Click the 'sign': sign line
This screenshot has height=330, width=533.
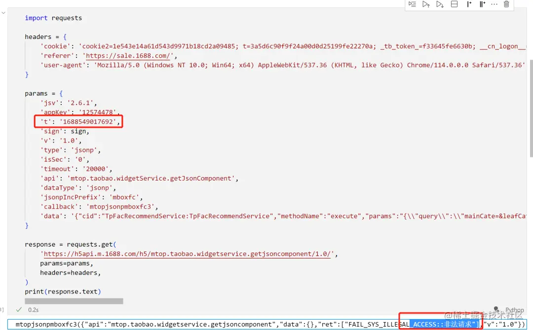65,131
